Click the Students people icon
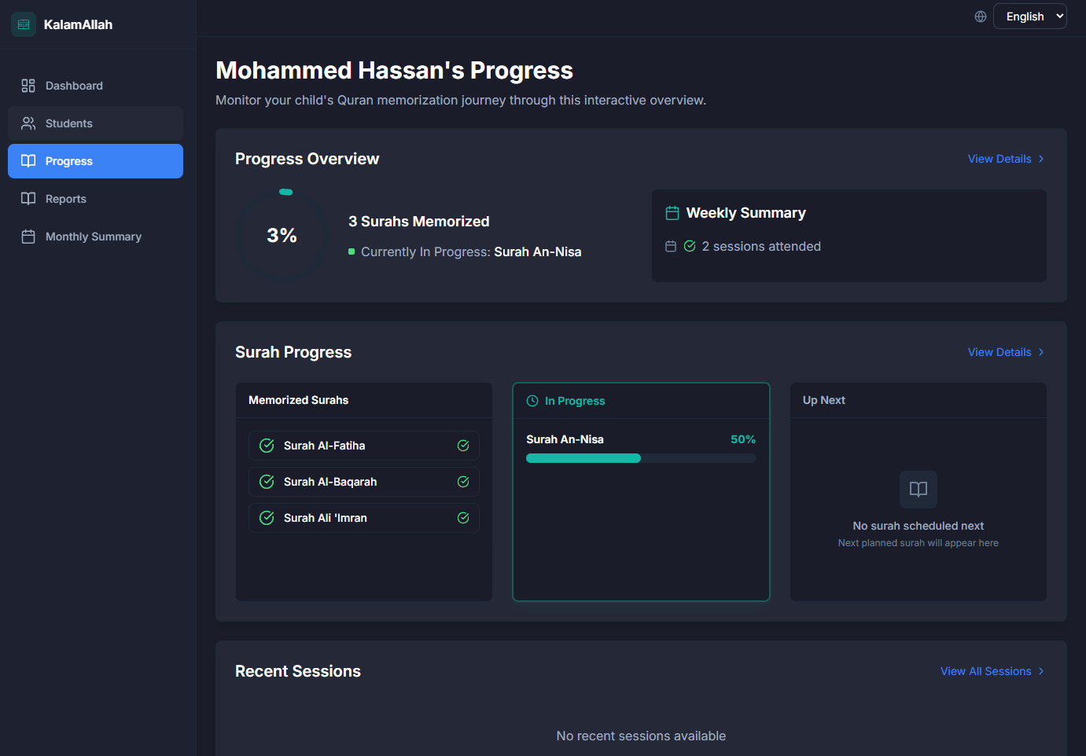Screen dimensions: 1086x756 (28, 123)
